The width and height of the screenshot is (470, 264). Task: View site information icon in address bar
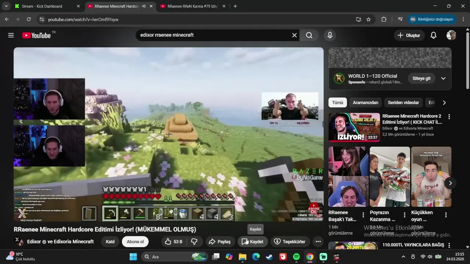(x=41, y=19)
